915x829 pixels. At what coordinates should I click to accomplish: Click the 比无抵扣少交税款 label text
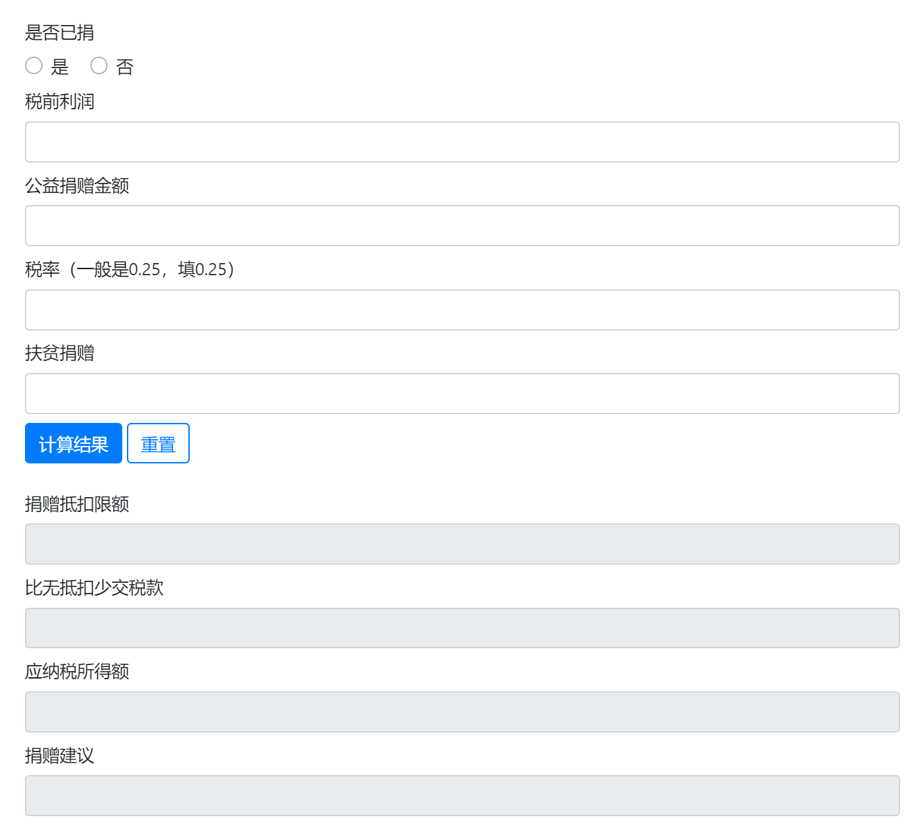[95, 588]
